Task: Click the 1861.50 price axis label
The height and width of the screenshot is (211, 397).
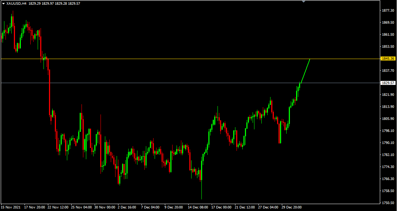Action: click(388, 34)
